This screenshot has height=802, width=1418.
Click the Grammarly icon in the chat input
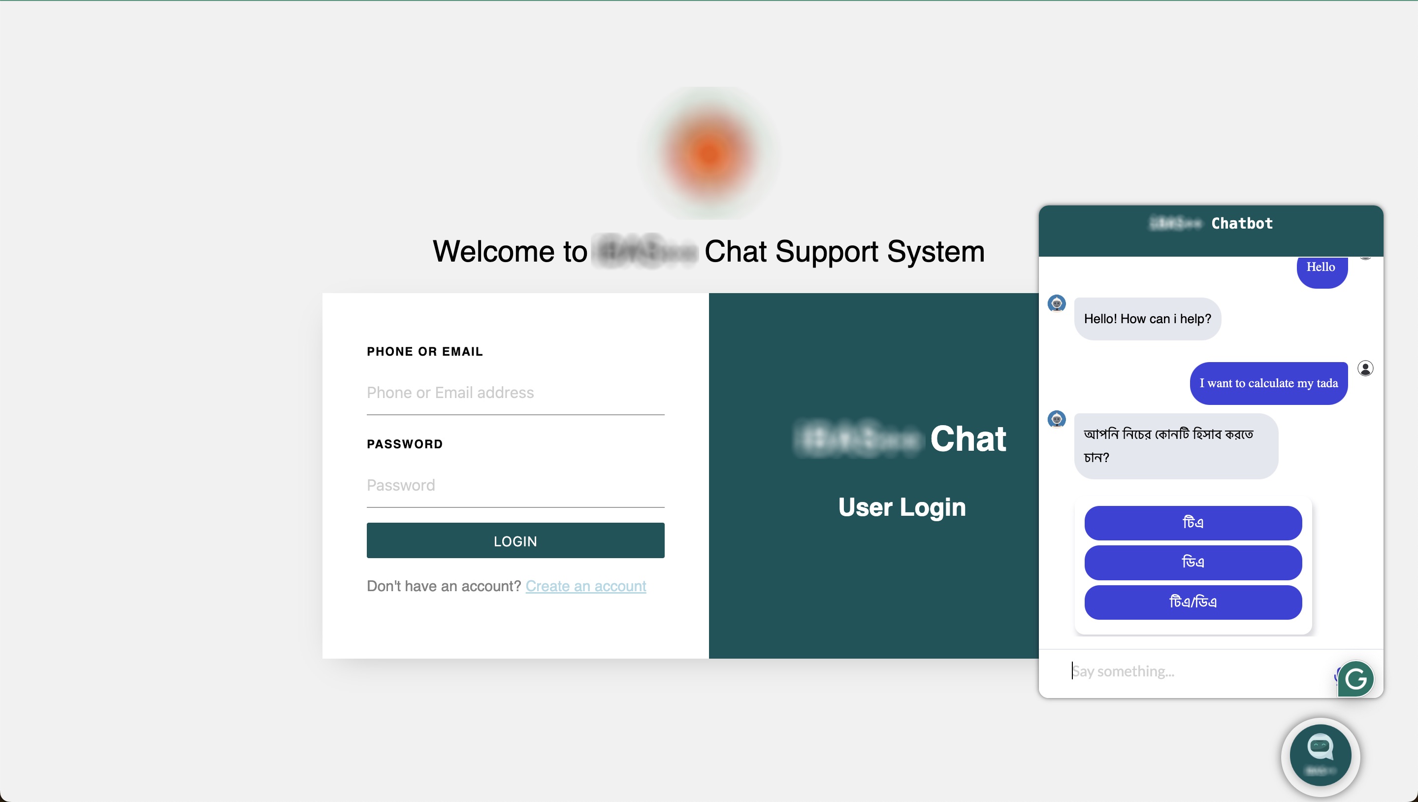[x=1355, y=679]
